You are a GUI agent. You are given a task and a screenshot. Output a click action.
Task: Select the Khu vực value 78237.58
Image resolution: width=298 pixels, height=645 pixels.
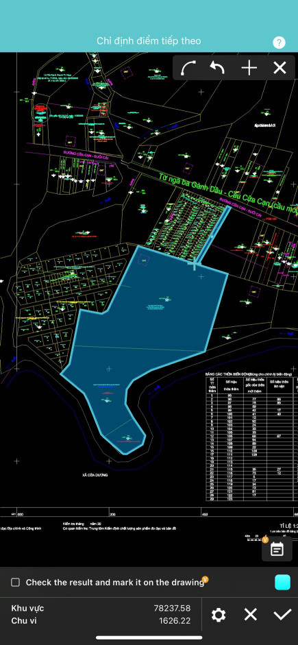(172, 608)
